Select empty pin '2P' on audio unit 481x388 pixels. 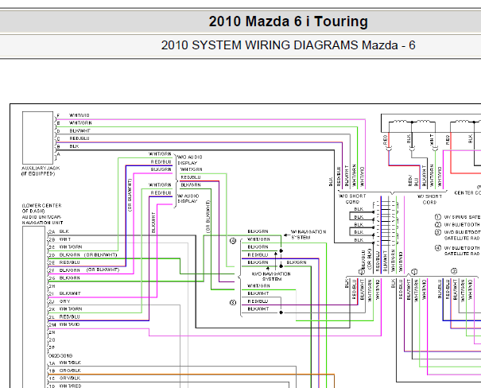point(52,347)
